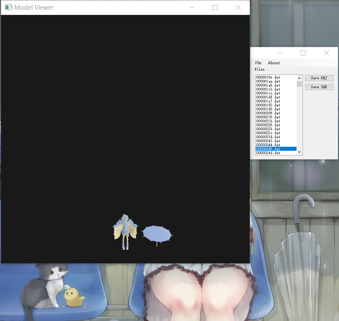
Task: Select file 000001cc.dat in the list
Action: point(276,93)
